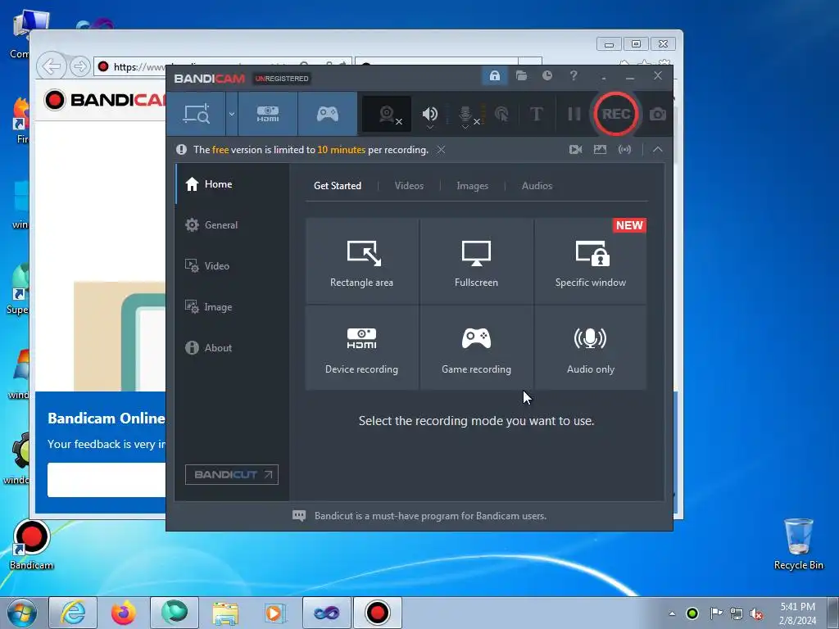Viewport: 839px width, 629px height.
Task: Toggle the webcam overlay icon
Action: tap(387, 114)
